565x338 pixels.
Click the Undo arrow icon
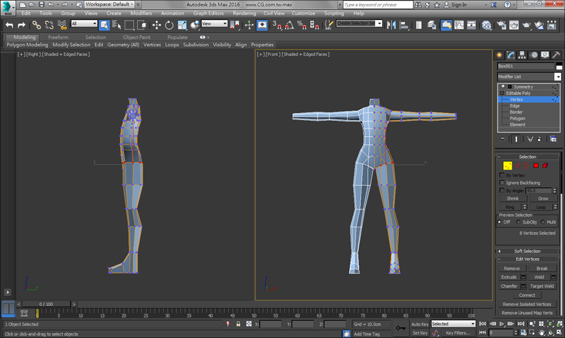click(x=9, y=25)
